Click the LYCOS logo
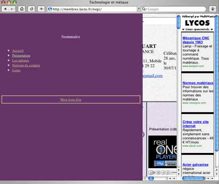The width and height of the screenshot is (219, 184). click(197, 23)
